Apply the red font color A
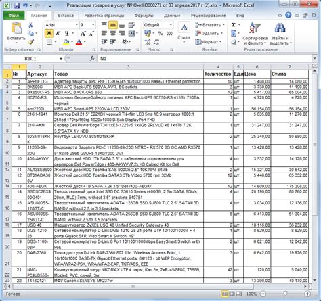321x301 pixels. click(79, 42)
